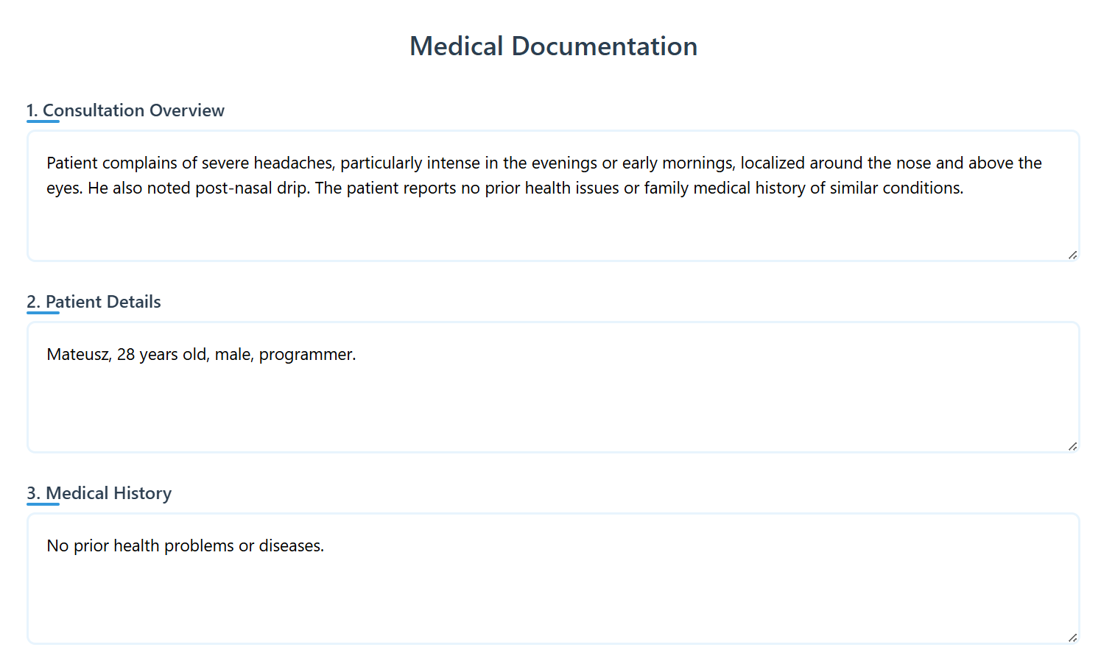Focus the Patient Details text field
Viewport: 1101px width, 650px height.
[x=552, y=405]
